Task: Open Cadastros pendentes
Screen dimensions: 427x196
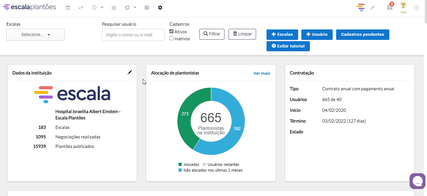Action: (362, 35)
